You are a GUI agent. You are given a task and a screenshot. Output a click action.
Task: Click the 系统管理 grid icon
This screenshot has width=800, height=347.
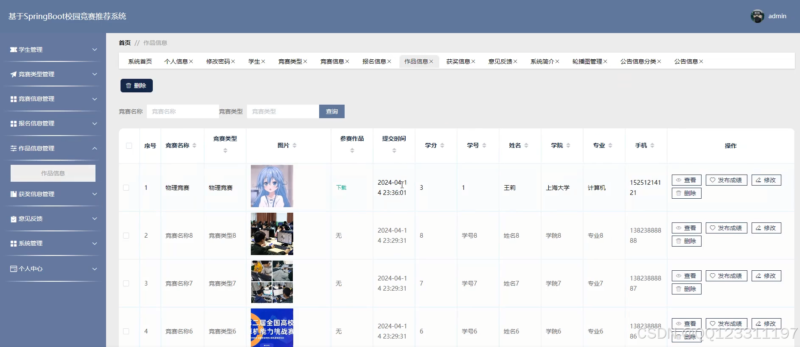click(14, 243)
